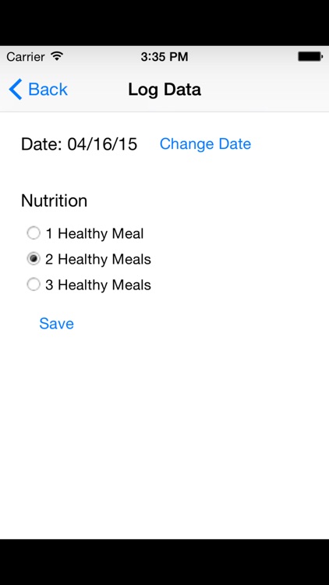
Task: Select the 1 Healthy Meal radio circle
Action: pyautogui.click(x=34, y=233)
